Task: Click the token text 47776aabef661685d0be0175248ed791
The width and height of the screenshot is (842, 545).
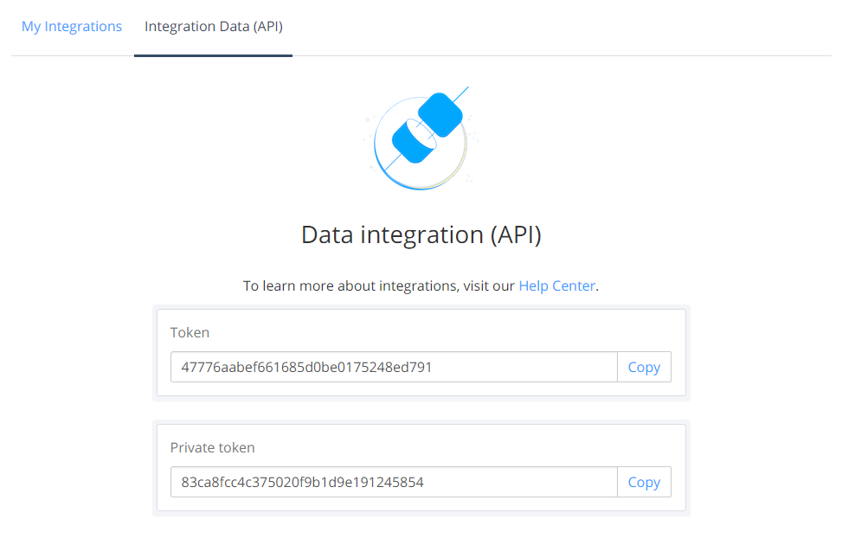Action: tap(306, 368)
